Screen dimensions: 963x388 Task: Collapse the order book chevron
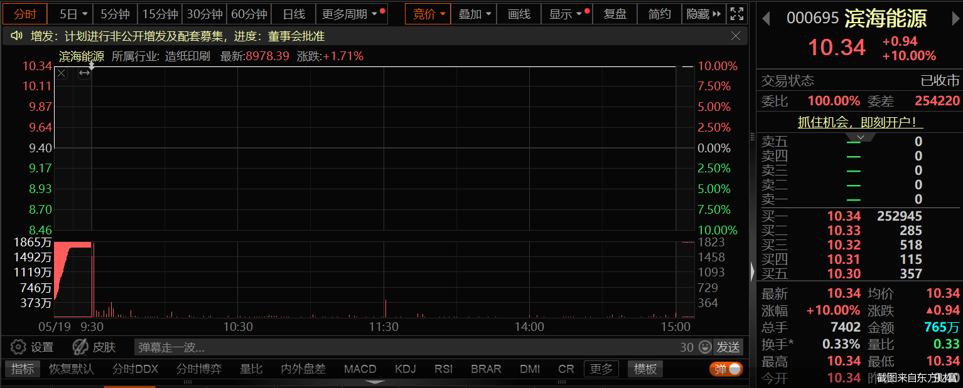pyautogui.click(x=861, y=137)
